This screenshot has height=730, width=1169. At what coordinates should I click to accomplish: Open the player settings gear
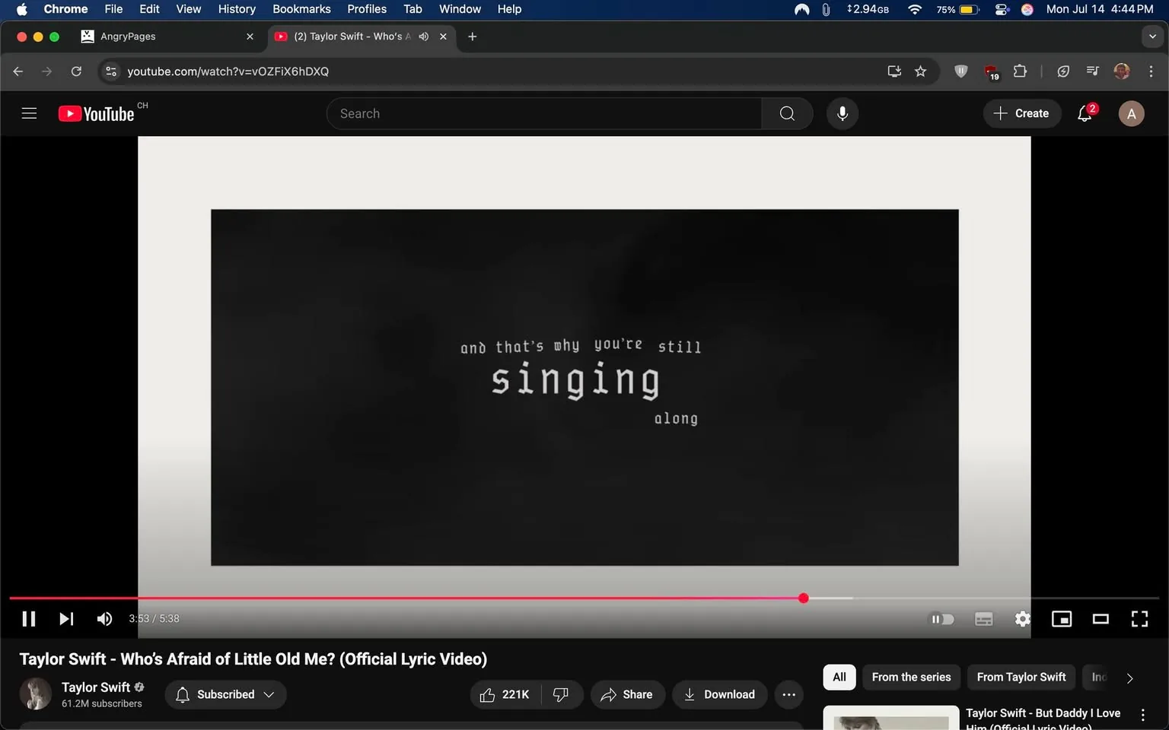(1022, 618)
